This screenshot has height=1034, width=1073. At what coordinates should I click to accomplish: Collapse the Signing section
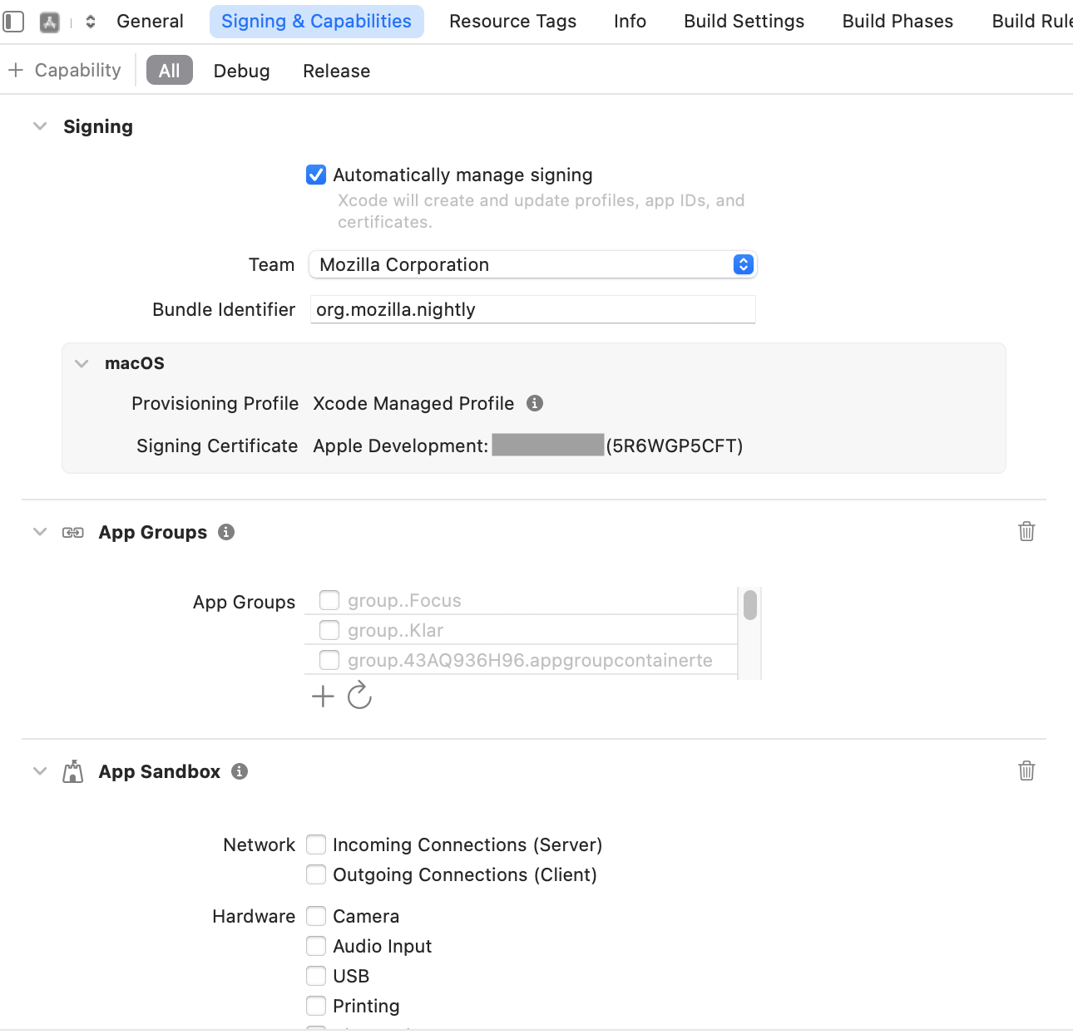pos(40,126)
